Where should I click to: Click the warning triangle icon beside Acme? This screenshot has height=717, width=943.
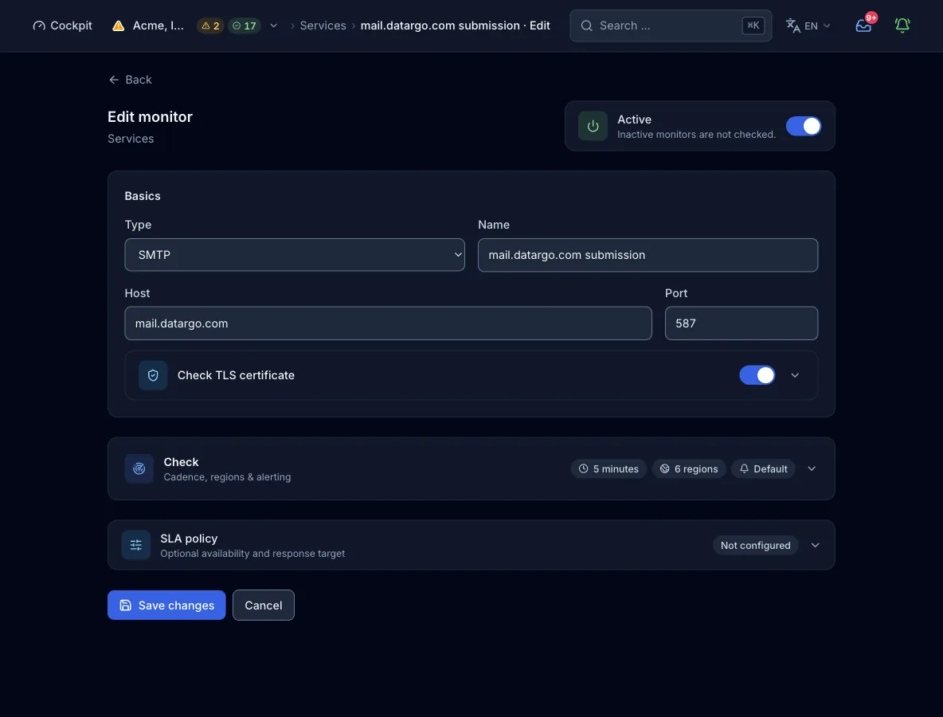(x=119, y=25)
